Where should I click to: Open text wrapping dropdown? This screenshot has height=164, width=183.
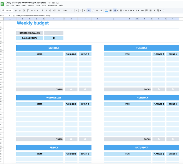pos(132,11)
